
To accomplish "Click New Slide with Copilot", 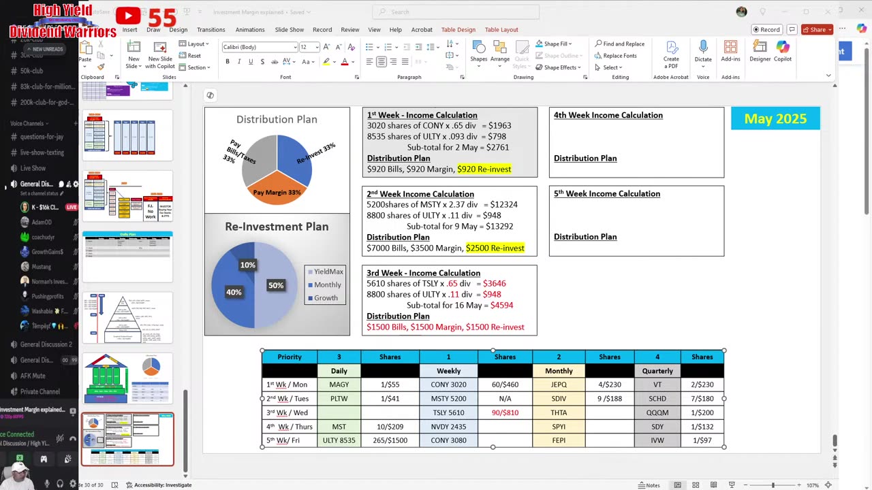I will tap(160, 54).
